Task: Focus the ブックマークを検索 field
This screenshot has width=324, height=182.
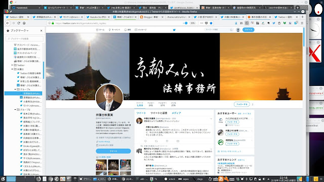Action: pos(25,38)
